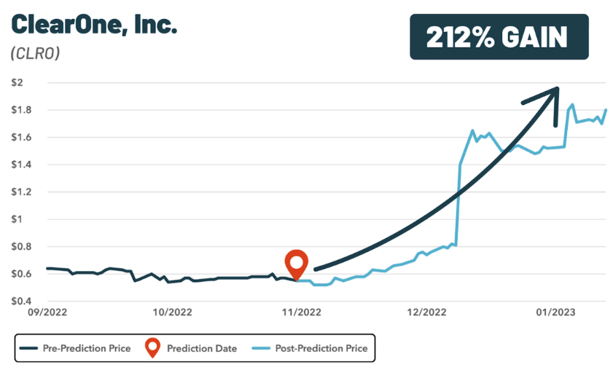Select the 12/2022 x-axis date label

[x=426, y=312]
